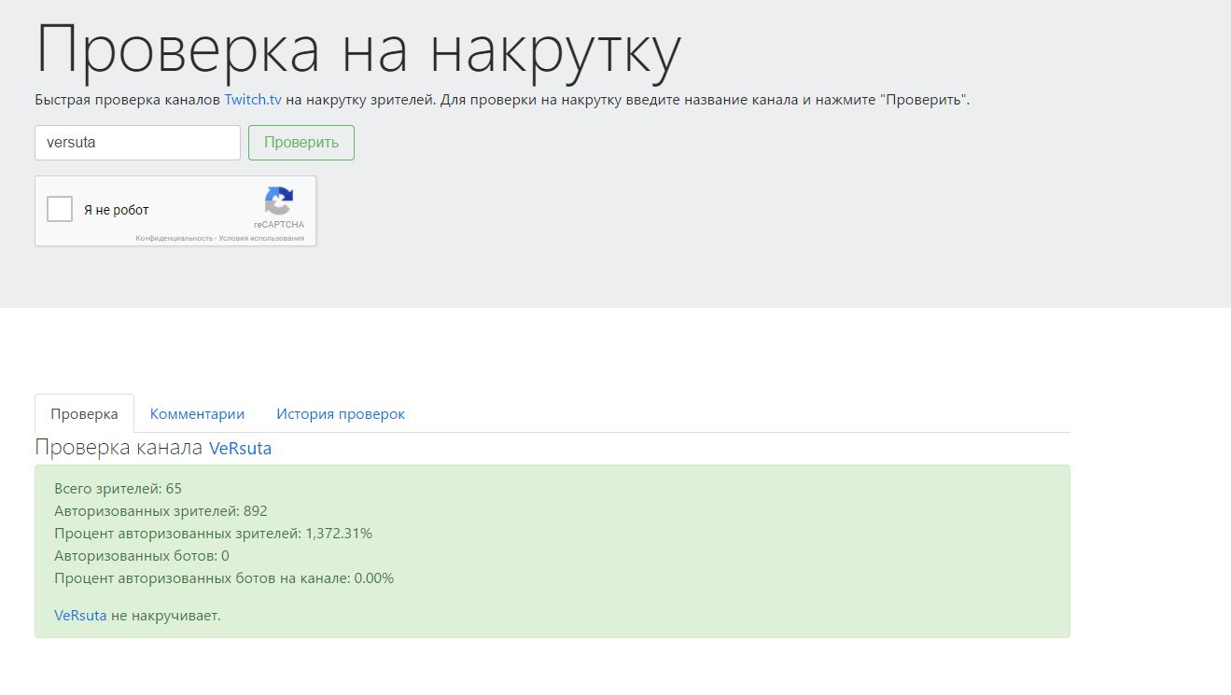
Task: Open VeRsuta link in "Проверка канала" heading
Action: pos(240,448)
